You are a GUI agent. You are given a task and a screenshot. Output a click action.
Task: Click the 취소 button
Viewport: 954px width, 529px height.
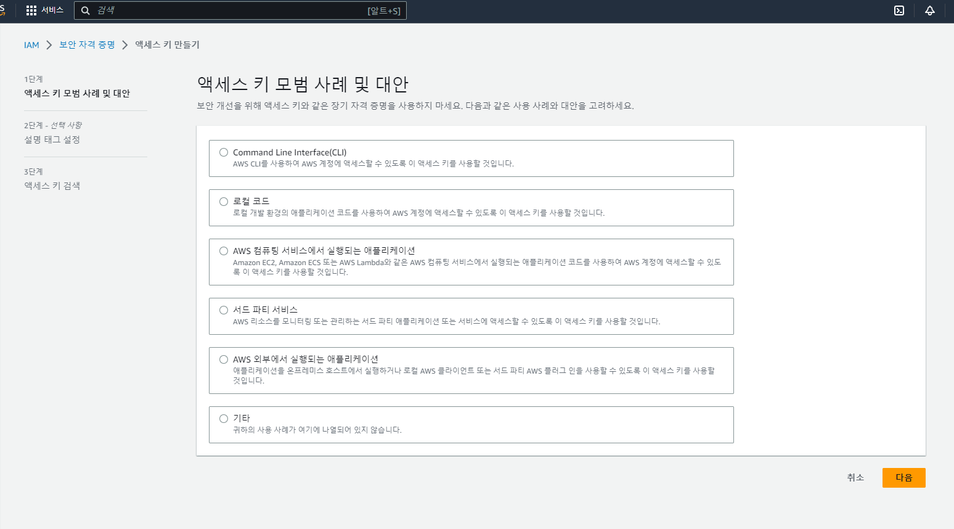[x=855, y=478]
